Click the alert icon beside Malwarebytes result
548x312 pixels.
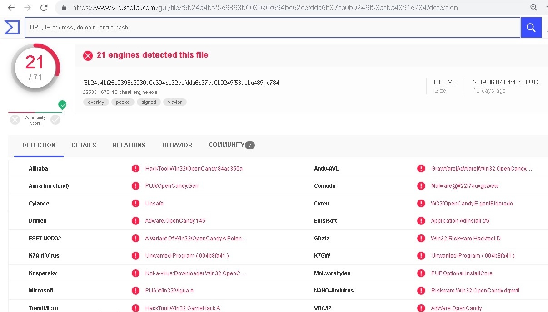(421, 273)
